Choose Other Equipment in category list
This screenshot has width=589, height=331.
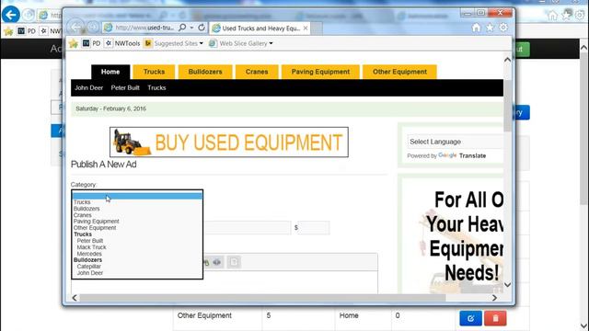pos(95,228)
